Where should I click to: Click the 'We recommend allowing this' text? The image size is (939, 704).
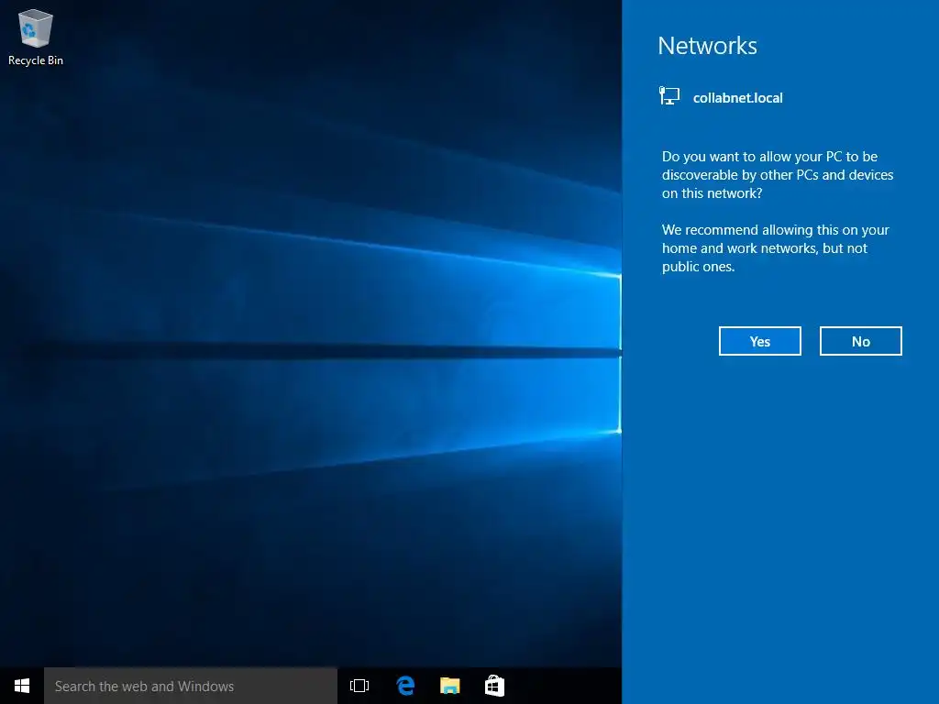point(775,248)
